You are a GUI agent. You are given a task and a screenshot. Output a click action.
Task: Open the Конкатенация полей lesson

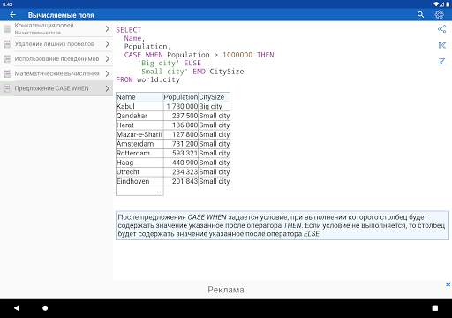click(56, 28)
